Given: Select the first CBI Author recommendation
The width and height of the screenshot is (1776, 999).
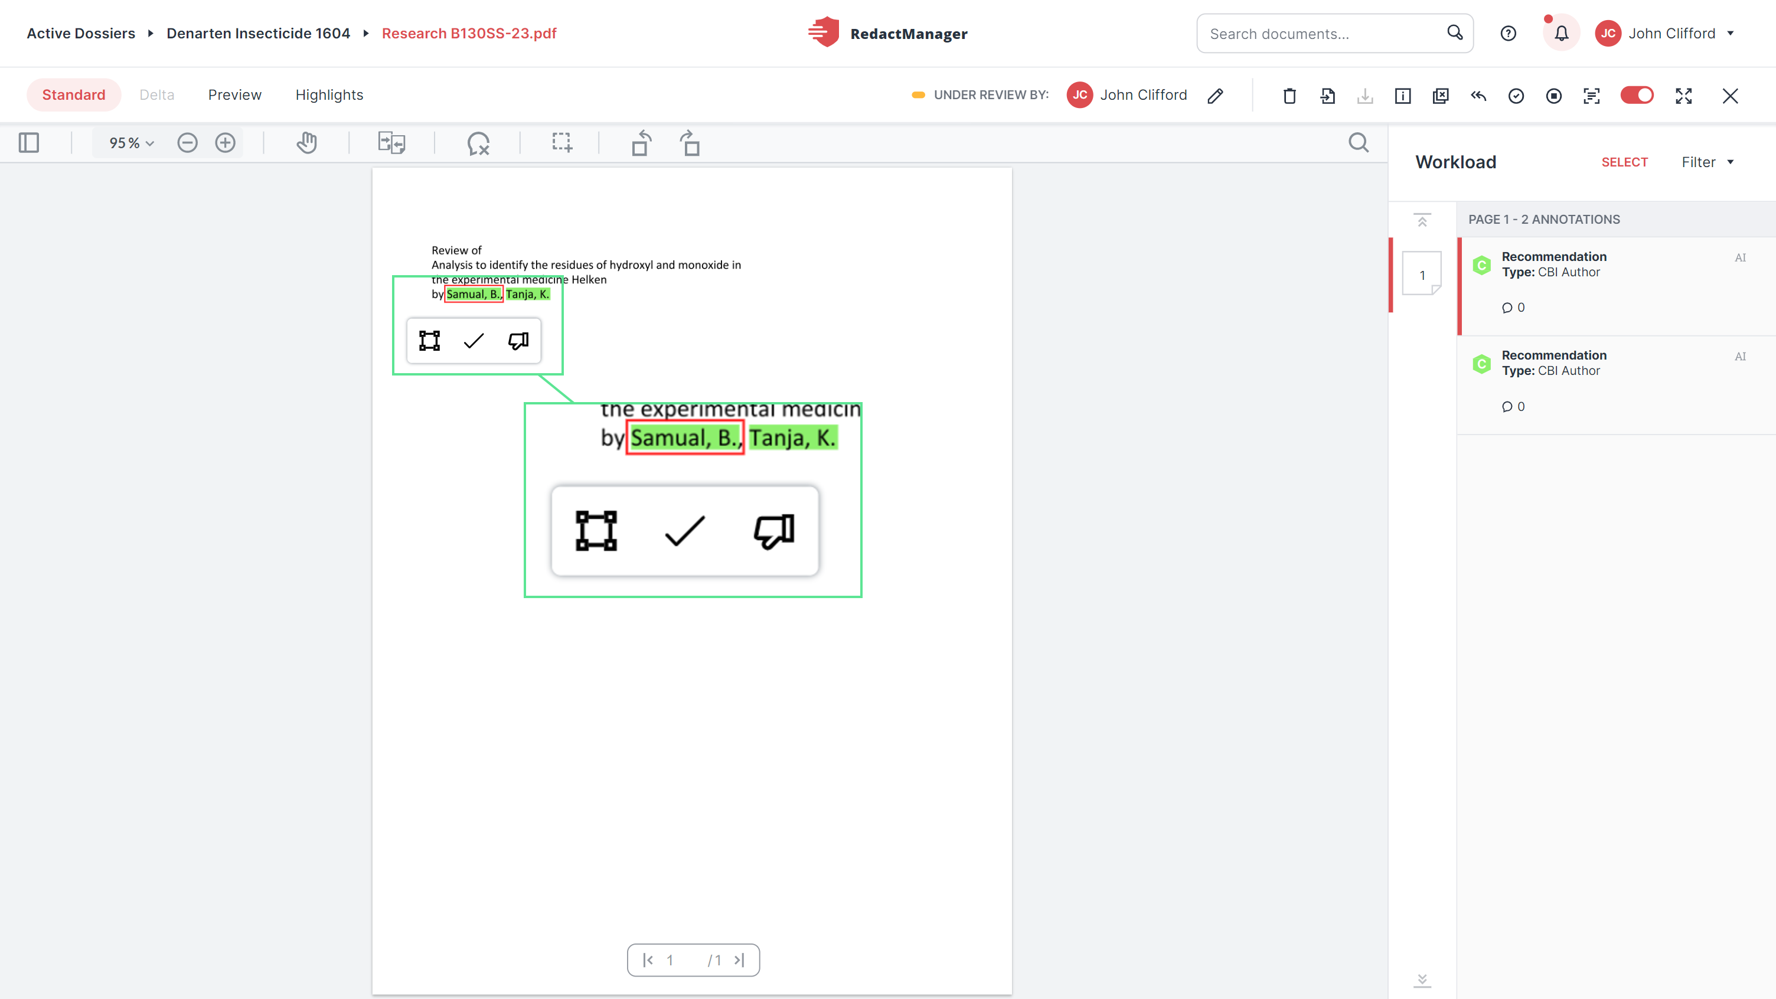Looking at the screenshot, I should 1616,286.
